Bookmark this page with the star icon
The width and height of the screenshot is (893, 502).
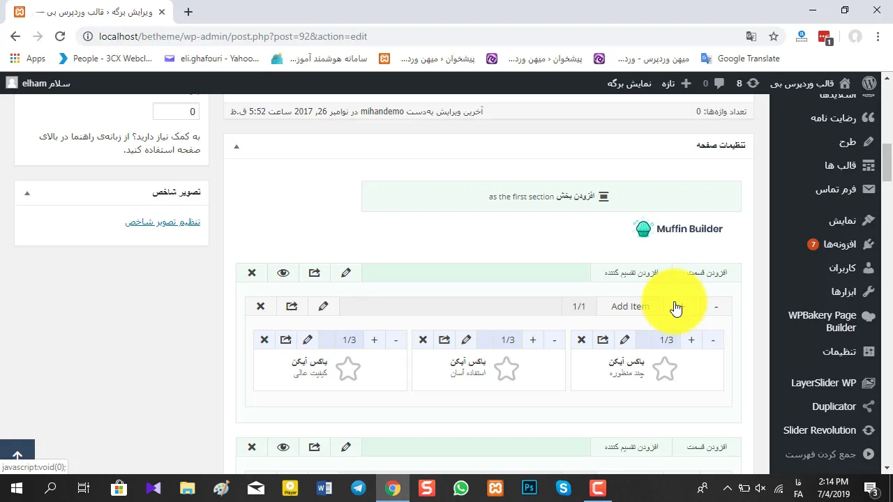[774, 36]
